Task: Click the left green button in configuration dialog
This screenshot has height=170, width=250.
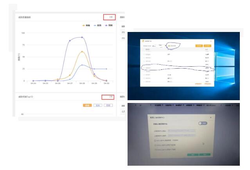Action: 192,155
